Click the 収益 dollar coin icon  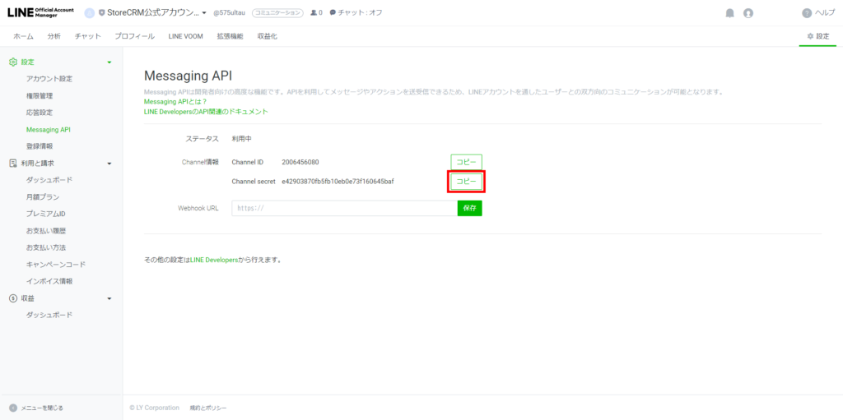[x=13, y=298]
